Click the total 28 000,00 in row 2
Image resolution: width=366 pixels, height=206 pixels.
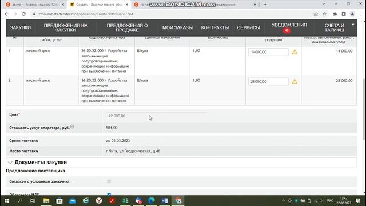coord(344,80)
